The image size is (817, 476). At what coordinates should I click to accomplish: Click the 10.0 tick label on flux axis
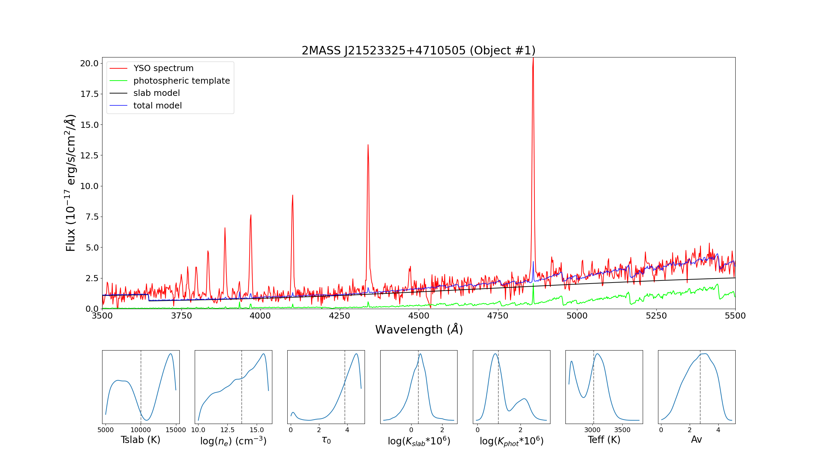click(89, 186)
